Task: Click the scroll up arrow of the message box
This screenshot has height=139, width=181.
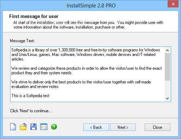Action: pos(167,50)
